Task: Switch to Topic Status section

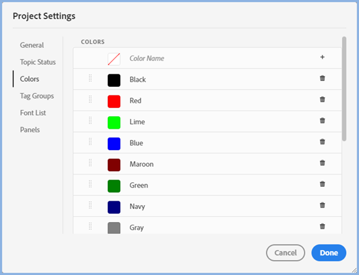Action: 38,62
